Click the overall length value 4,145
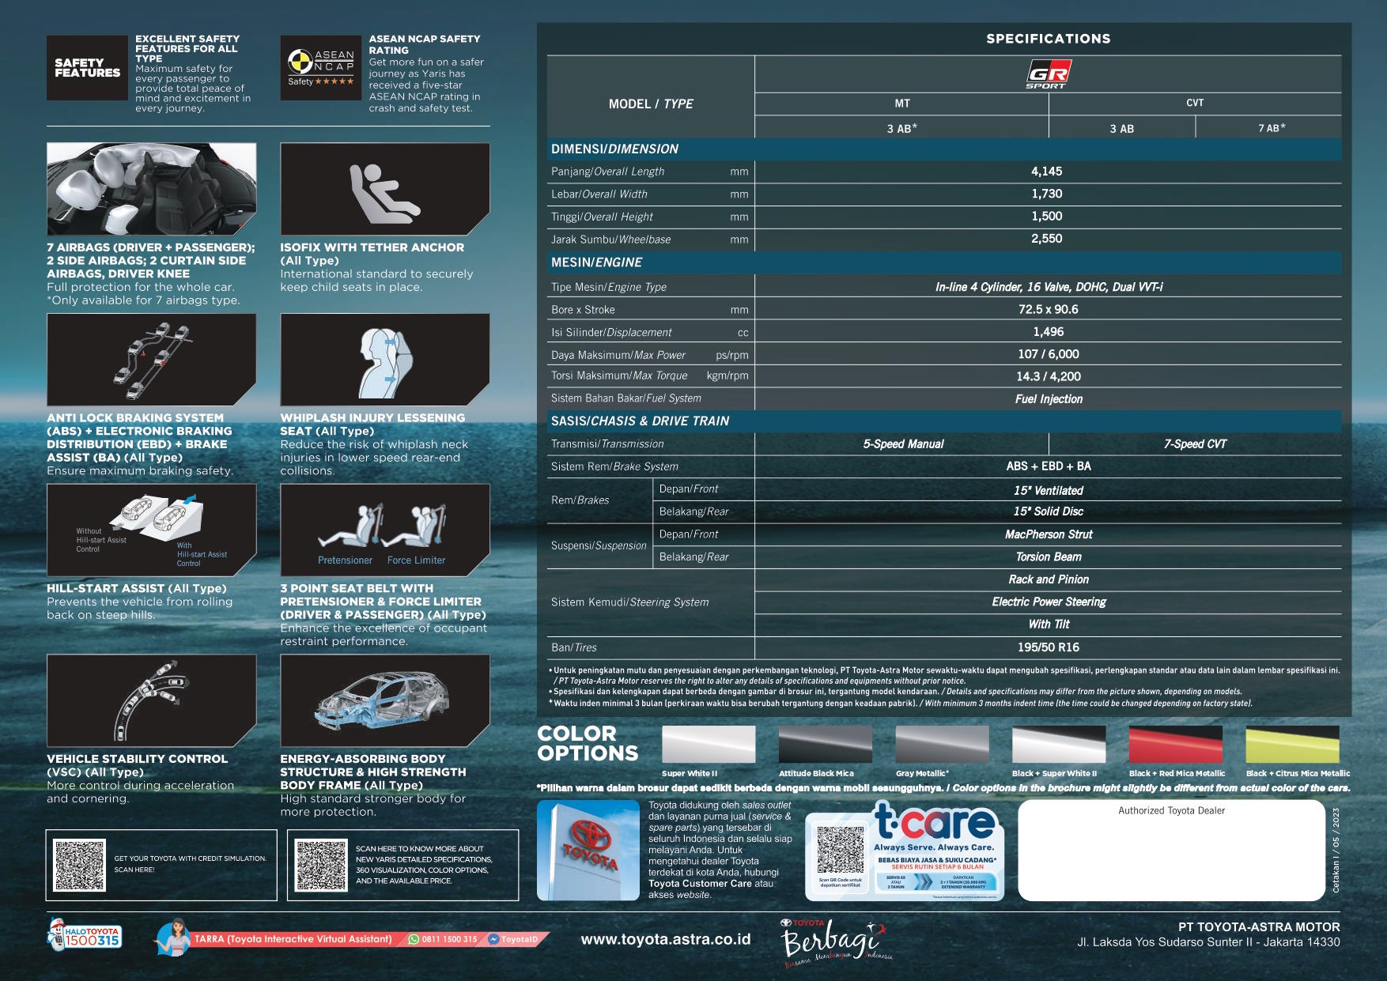Viewport: 1387px width, 981px height. click(x=1047, y=172)
